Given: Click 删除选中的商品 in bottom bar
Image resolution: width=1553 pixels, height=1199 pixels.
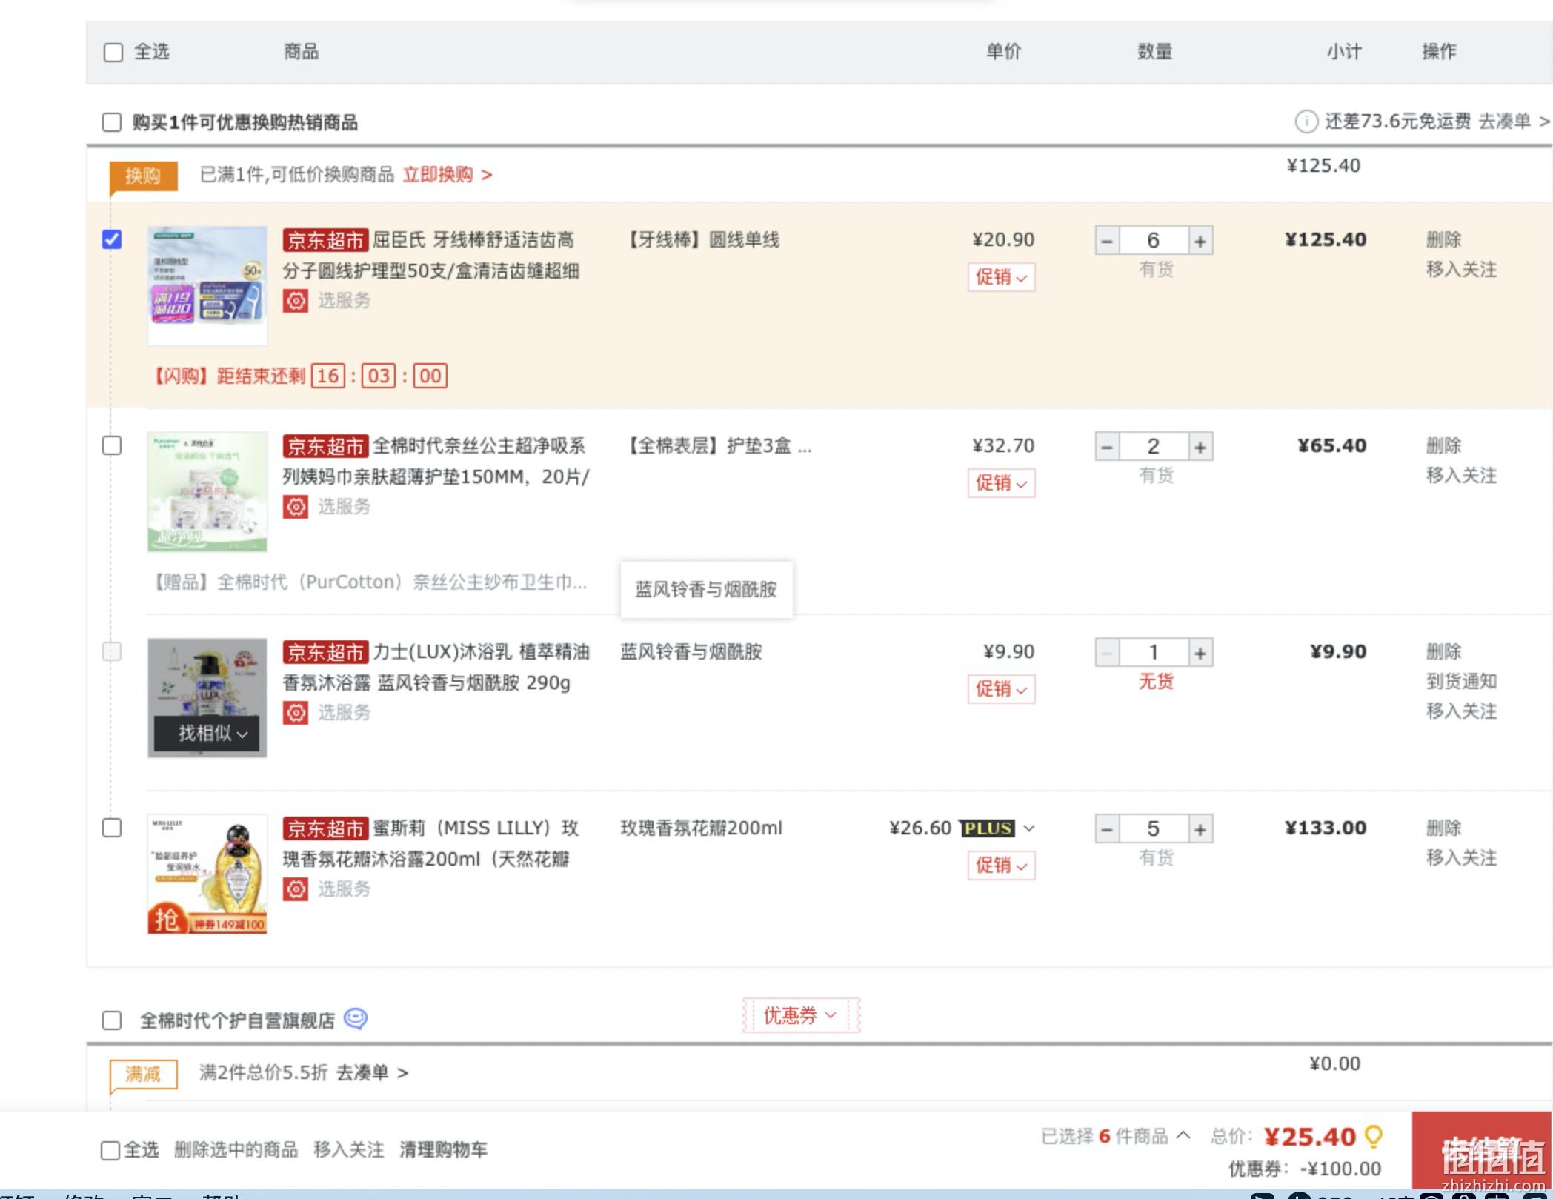Looking at the screenshot, I should coord(236,1150).
